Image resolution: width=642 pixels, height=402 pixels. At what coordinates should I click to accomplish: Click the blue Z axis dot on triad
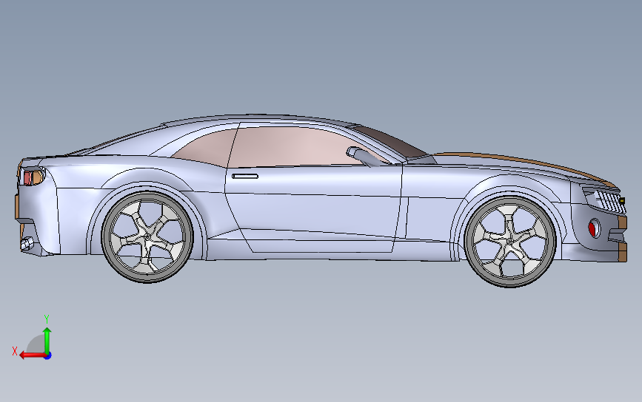tap(47, 356)
